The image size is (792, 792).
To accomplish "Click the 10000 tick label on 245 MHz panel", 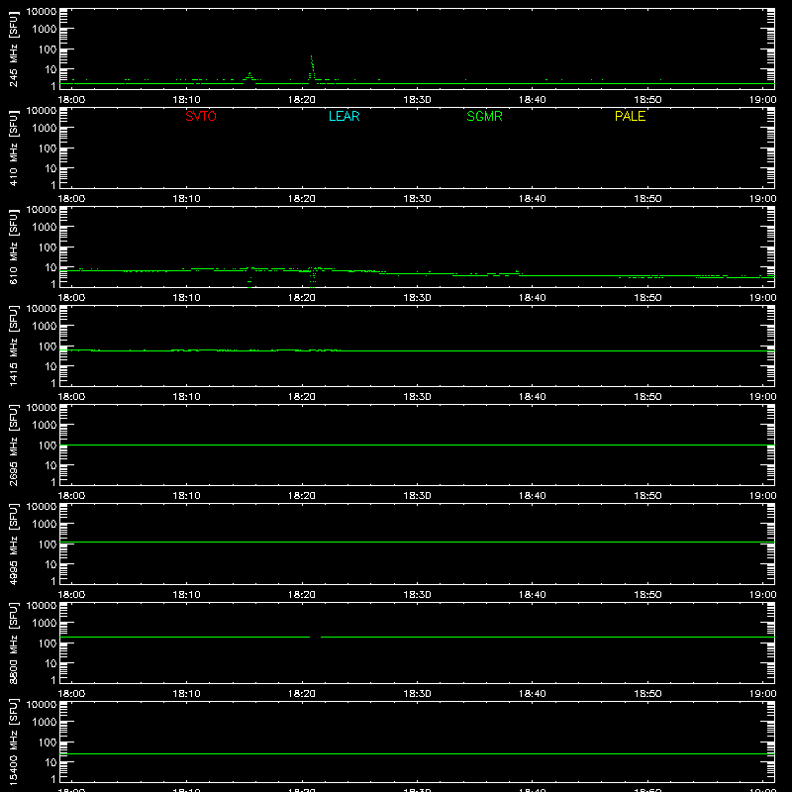I will click(42, 12).
